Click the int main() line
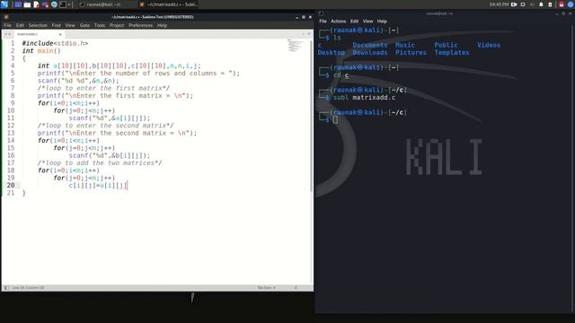575x323 pixels. [x=41, y=51]
